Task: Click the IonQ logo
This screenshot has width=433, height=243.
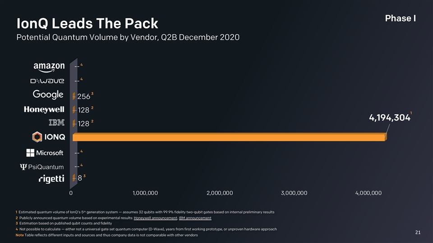Action: (47, 137)
